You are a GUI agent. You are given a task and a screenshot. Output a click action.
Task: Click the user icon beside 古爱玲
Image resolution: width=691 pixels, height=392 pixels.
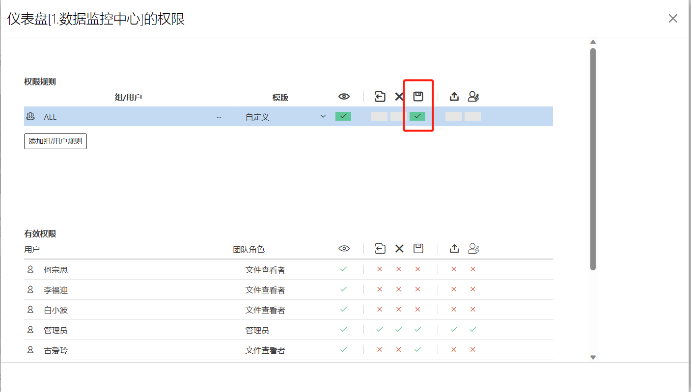coord(30,350)
